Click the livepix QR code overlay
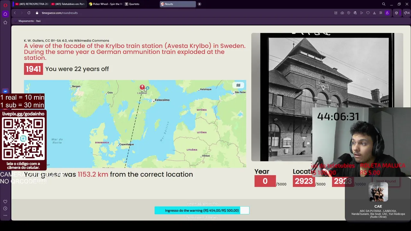The image size is (411, 231). [x=23, y=139]
